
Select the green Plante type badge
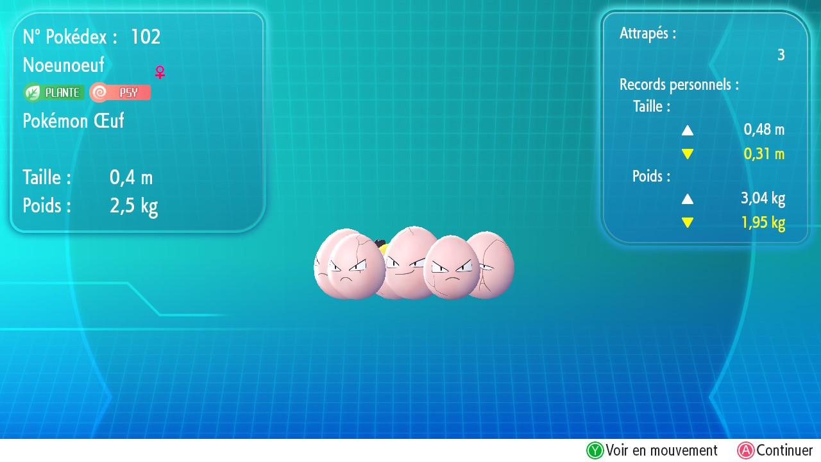pyautogui.click(x=55, y=92)
